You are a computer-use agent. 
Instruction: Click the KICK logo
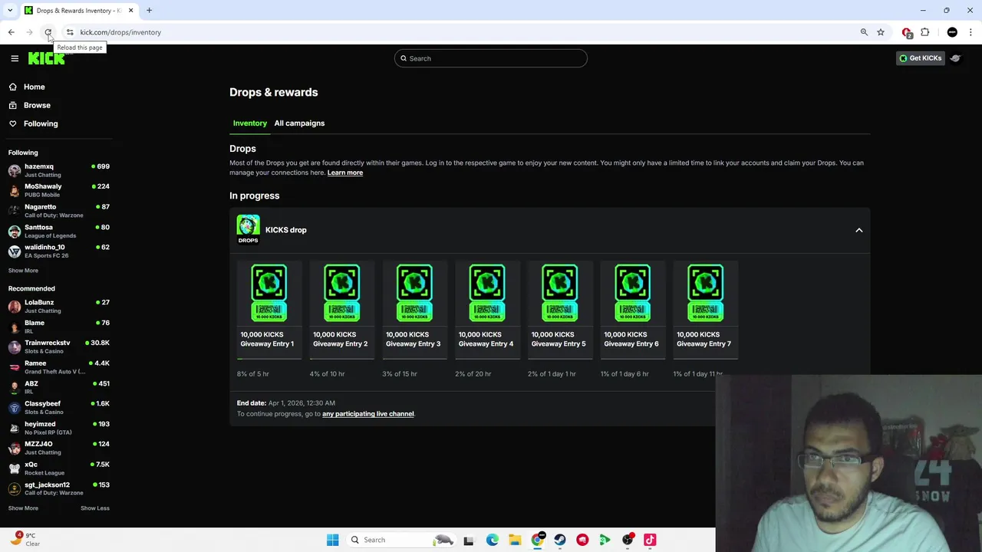pyautogui.click(x=46, y=58)
